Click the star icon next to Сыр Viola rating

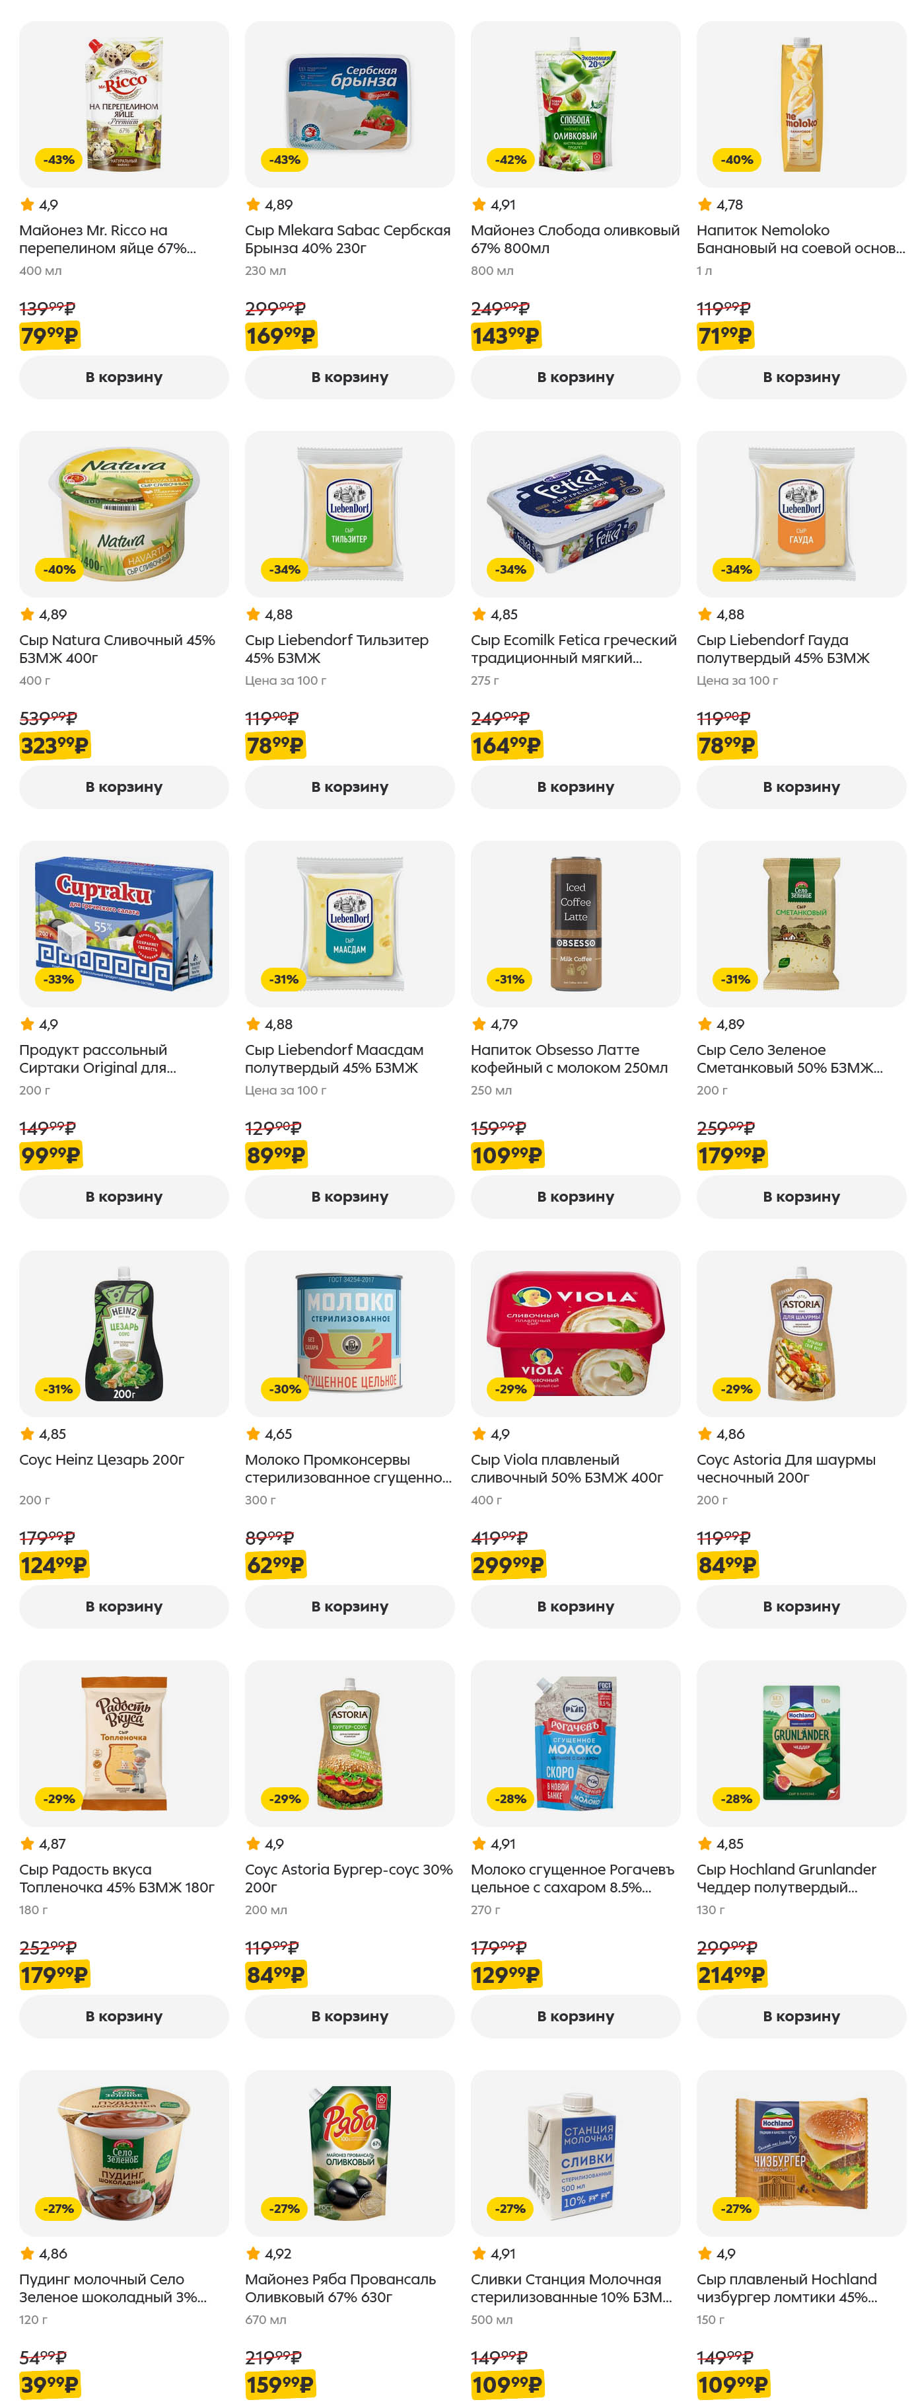pyautogui.click(x=479, y=1434)
